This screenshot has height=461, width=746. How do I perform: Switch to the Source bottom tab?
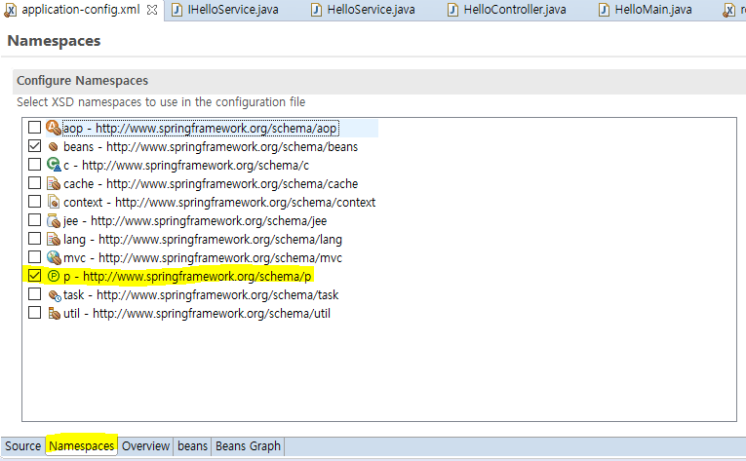[x=22, y=446]
